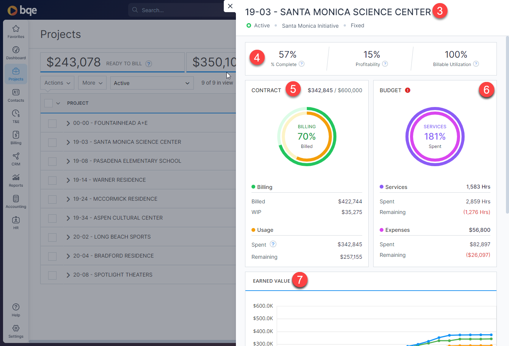Image resolution: width=509 pixels, height=346 pixels.
Task: Open the Actions dropdown
Action: tap(57, 83)
